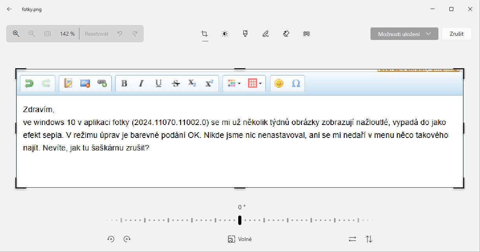
Task: Click the rotation angle slider handle
Action: (x=240, y=220)
